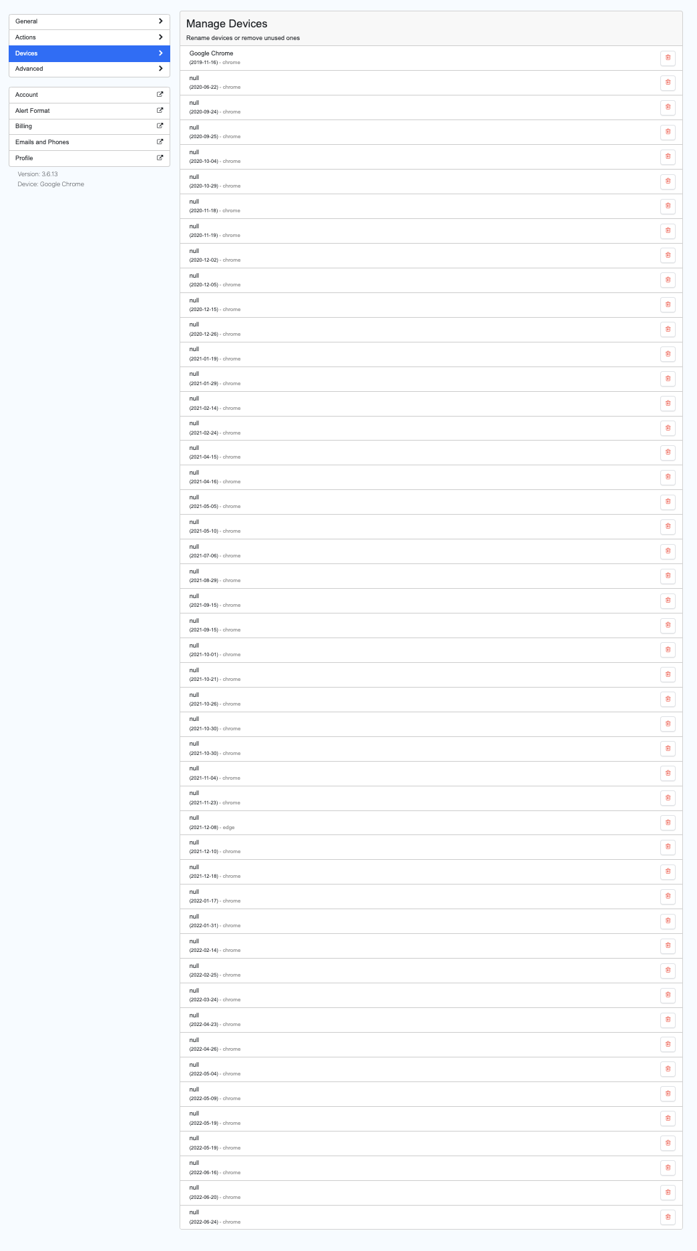Open the Profile link
The image size is (697, 1251).
point(89,158)
